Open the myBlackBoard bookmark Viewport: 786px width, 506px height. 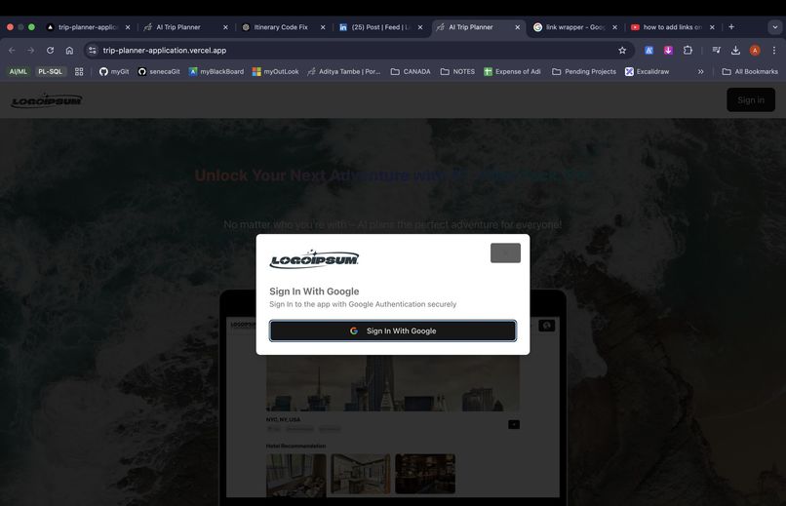point(216,71)
